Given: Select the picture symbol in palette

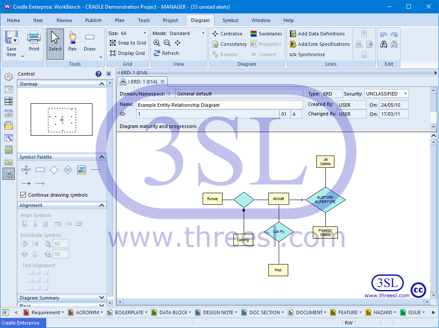Looking at the screenshot, I should 82,170.
